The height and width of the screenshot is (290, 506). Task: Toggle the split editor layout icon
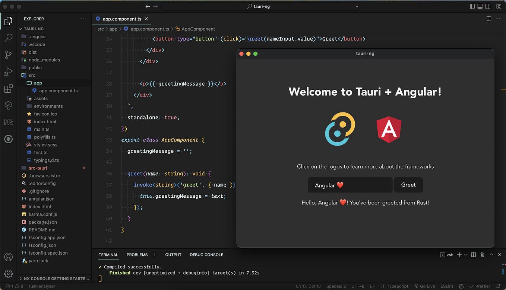point(489,18)
